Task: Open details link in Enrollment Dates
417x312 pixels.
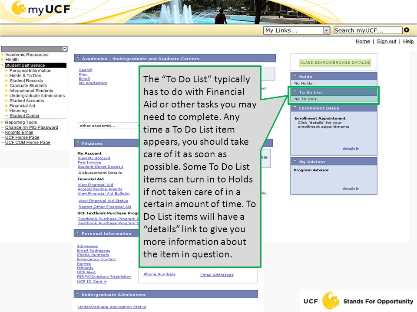Action: coord(351,149)
